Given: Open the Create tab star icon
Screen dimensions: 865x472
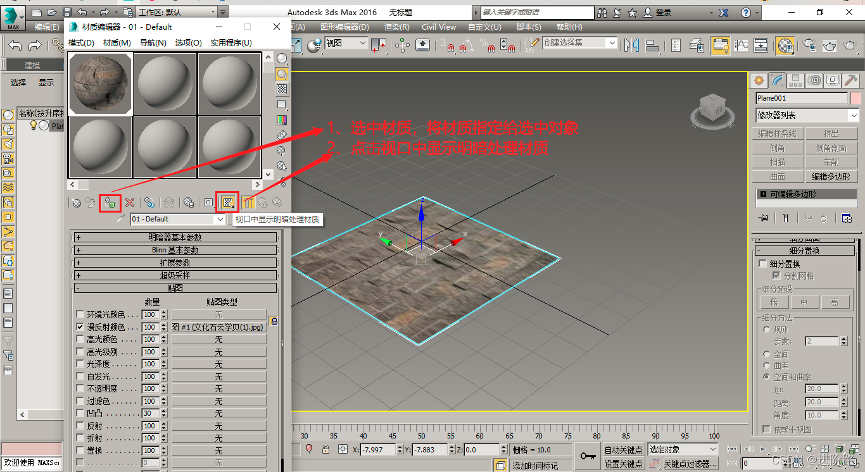Looking at the screenshot, I should point(759,80).
